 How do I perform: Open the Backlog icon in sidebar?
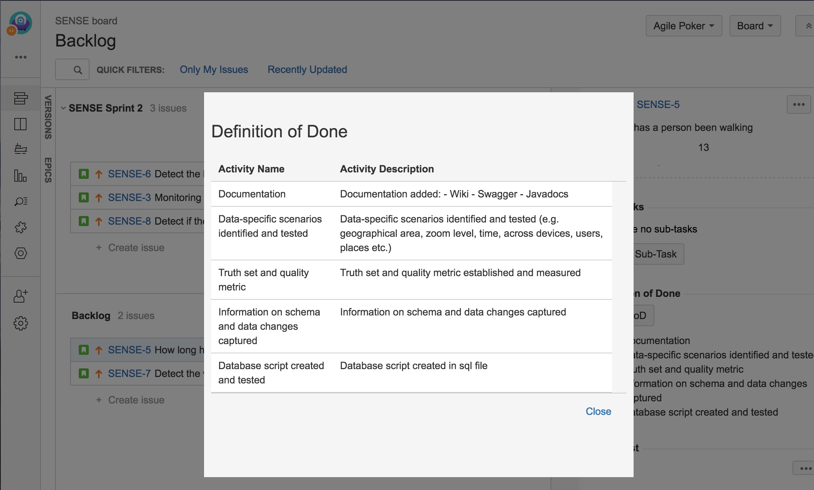tap(20, 98)
